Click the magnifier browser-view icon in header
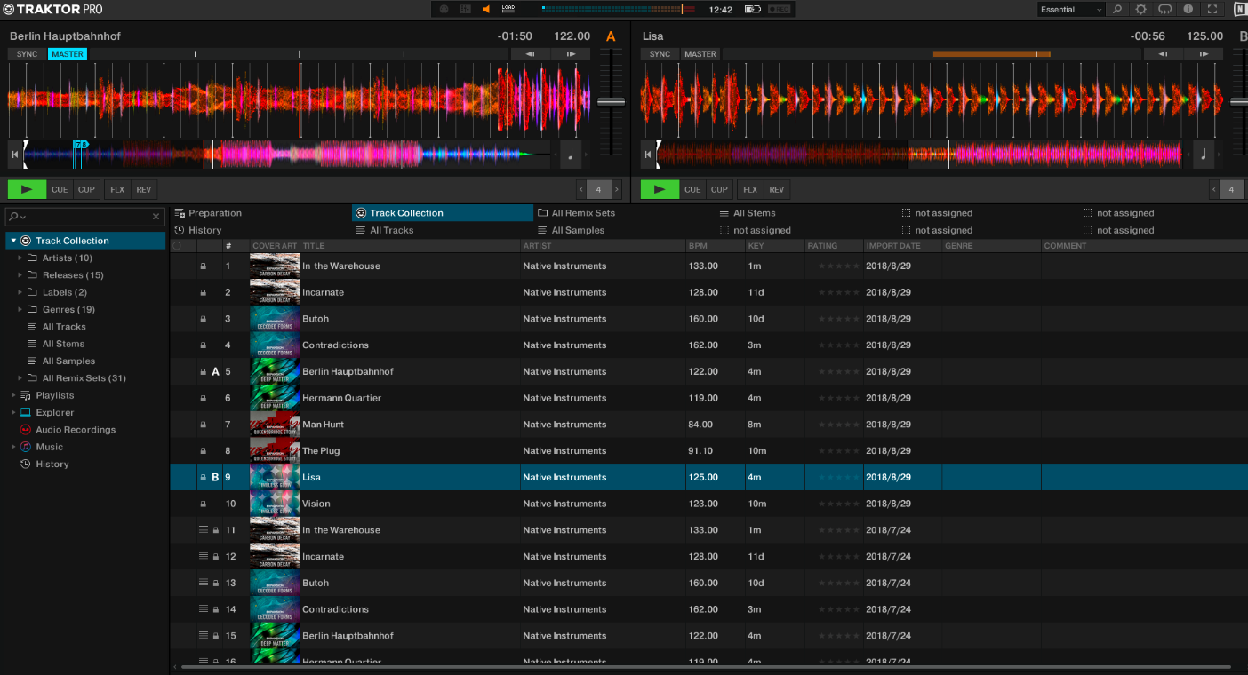This screenshot has height=675, width=1248. pos(1118,9)
